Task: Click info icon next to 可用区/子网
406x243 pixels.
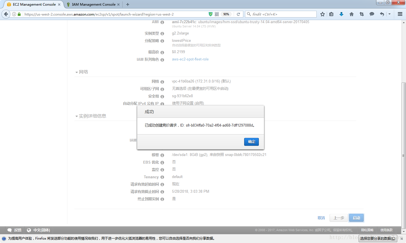Action: 162,89
